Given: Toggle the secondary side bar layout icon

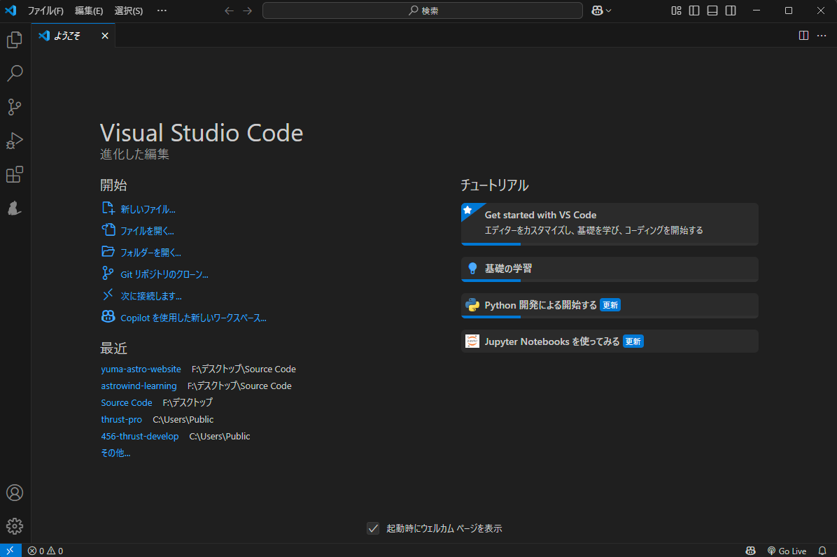Looking at the screenshot, I should tap(731, 10).
